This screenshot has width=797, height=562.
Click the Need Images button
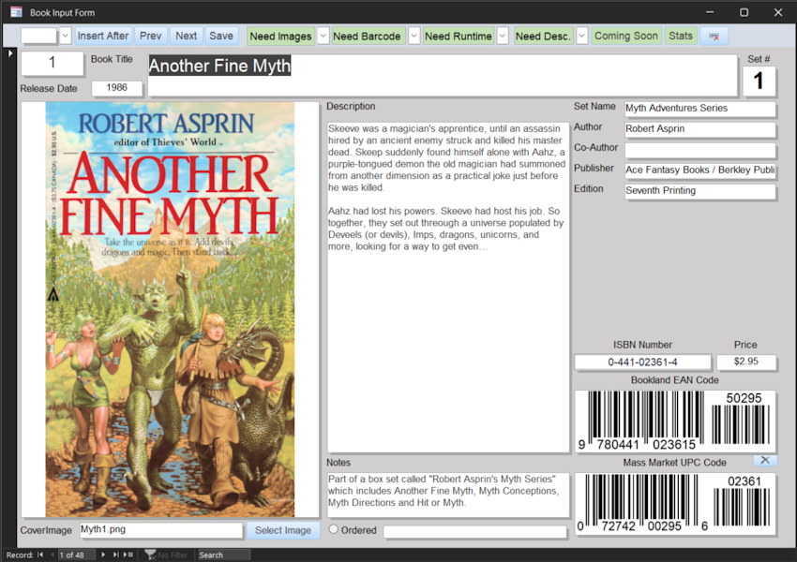(x=280, y=36)
